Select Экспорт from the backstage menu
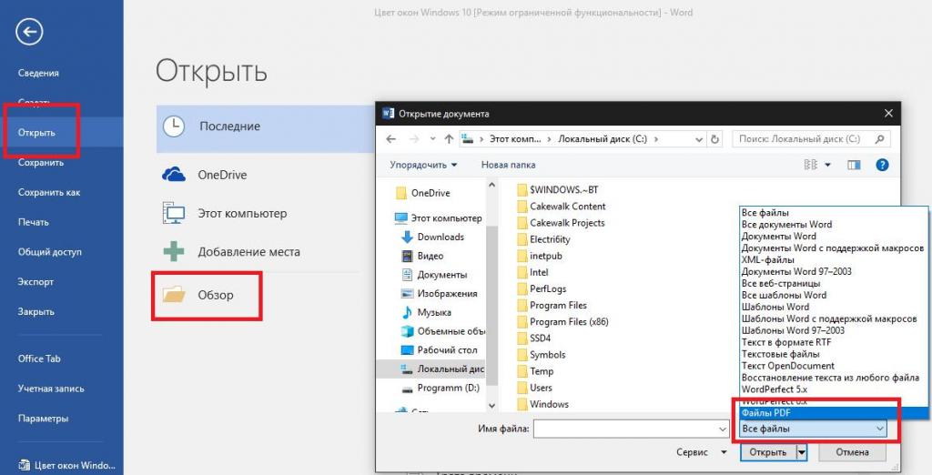This screenshot has height=475, width=932. (35, 281)
